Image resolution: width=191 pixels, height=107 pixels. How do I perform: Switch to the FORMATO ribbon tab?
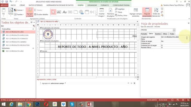pos(105,5)
